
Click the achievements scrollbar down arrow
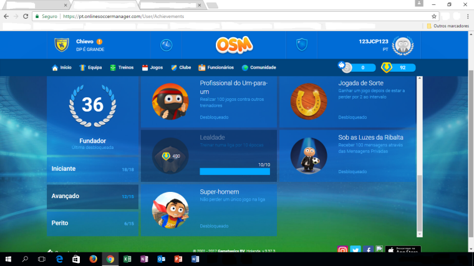click(420, 234)
